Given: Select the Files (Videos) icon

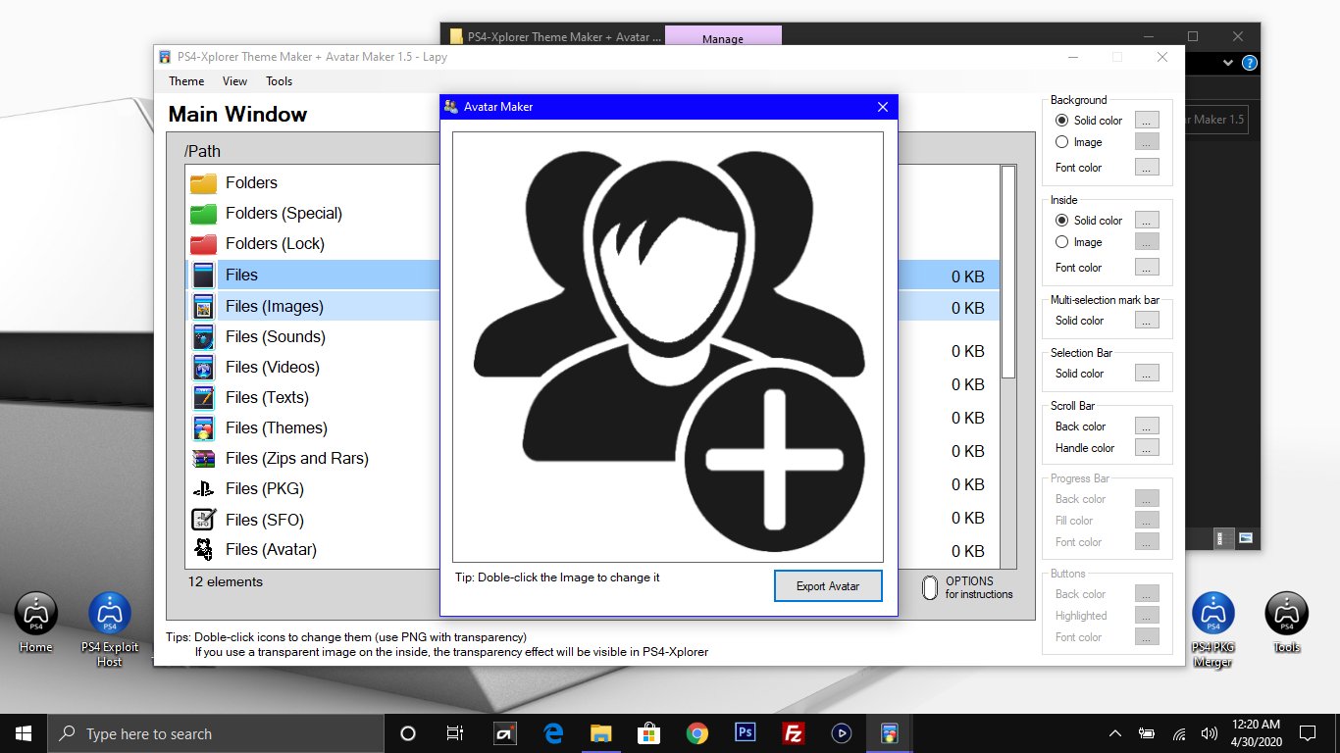Looking at the screenshot, I should click(x=203, y=367).
